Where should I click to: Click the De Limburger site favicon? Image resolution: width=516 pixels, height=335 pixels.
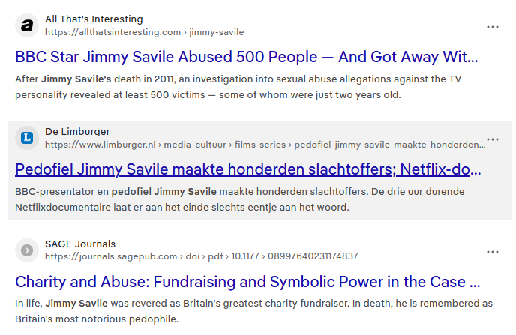click(27, 138)
